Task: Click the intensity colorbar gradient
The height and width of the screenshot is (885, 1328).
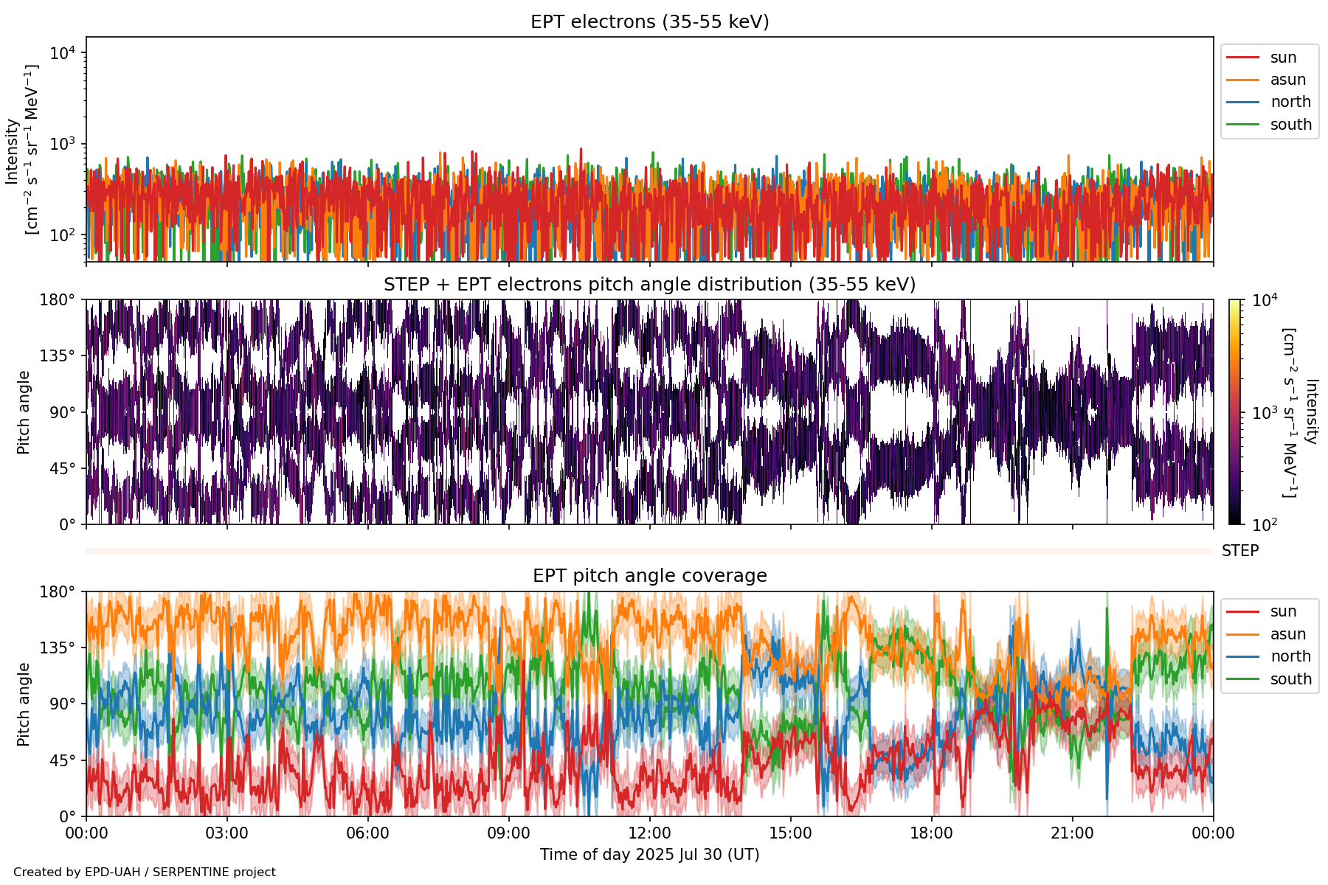Action: tap(1234, 412)
